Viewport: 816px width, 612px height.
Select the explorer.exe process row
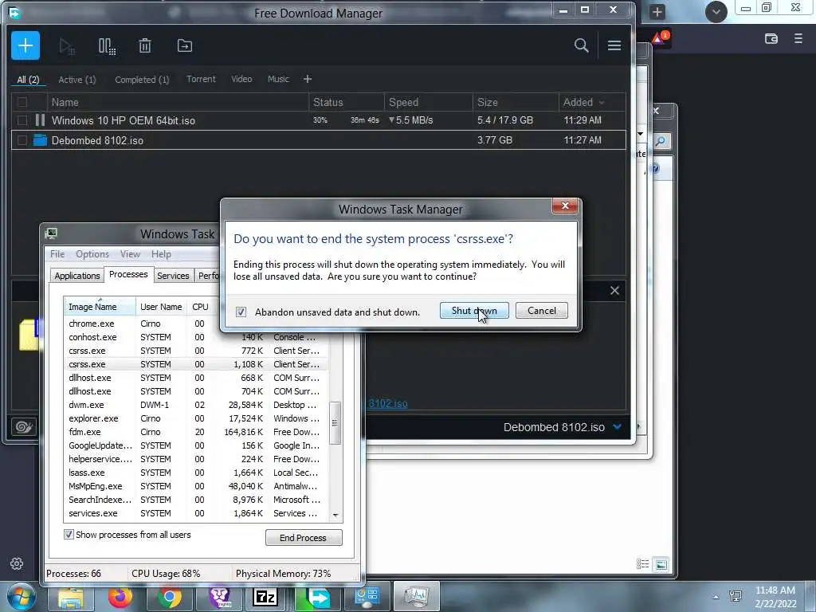coord(196,418)
